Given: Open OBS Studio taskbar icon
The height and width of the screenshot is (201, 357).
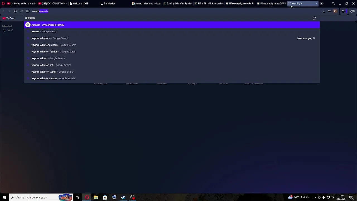Looking at the screenshot, I should tap(132, 197).
